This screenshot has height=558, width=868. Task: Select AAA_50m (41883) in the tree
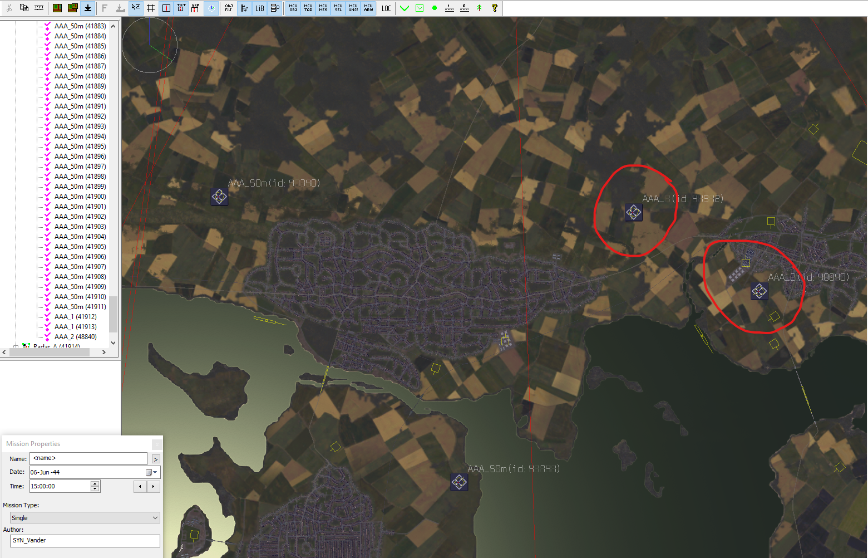80,26
